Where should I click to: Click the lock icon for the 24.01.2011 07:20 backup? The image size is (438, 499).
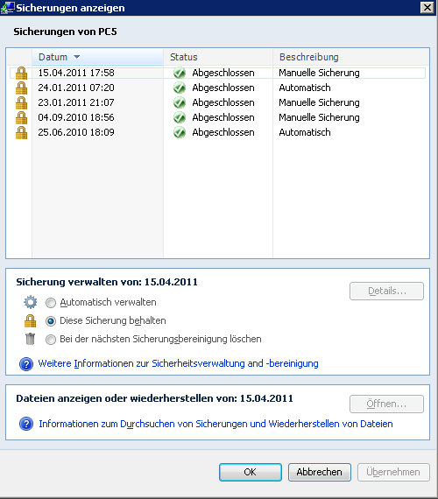click(21, 88)
